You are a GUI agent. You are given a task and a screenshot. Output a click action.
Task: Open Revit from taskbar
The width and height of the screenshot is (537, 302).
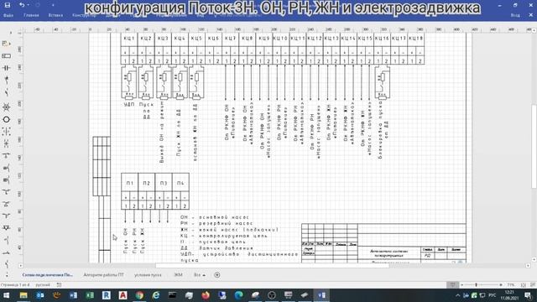(107, 295)
